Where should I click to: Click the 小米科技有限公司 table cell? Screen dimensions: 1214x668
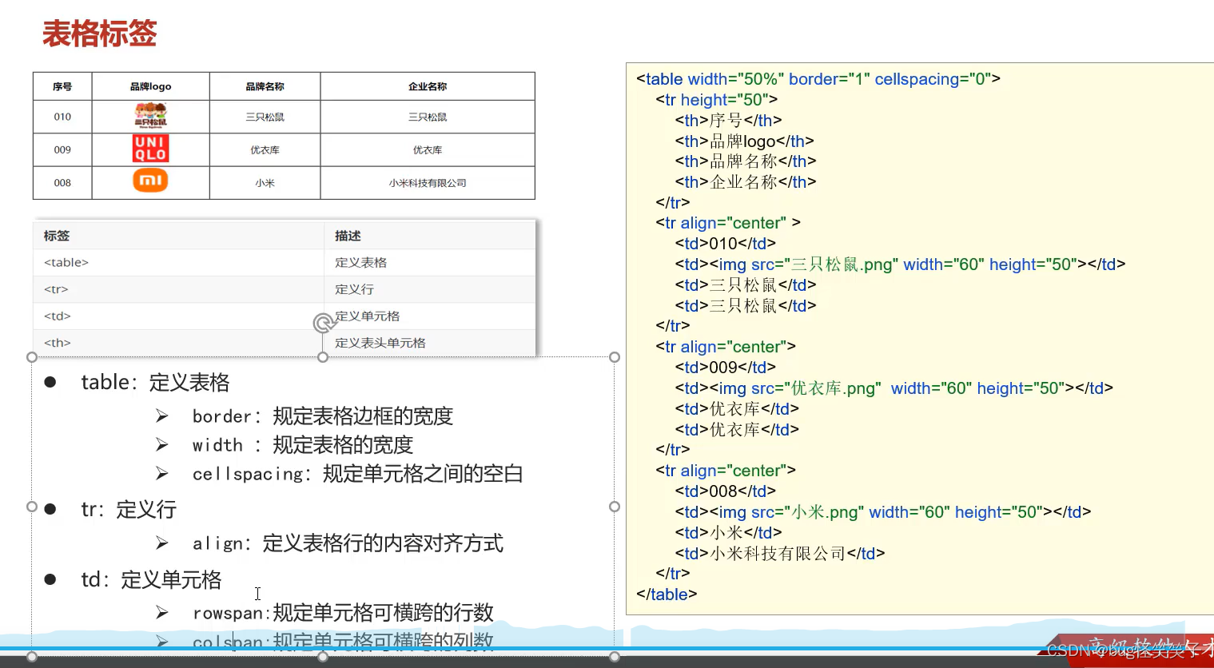[x=428, y=183]
